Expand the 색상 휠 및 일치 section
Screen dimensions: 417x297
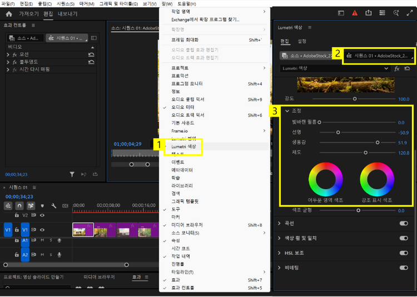tap(279, 238)
